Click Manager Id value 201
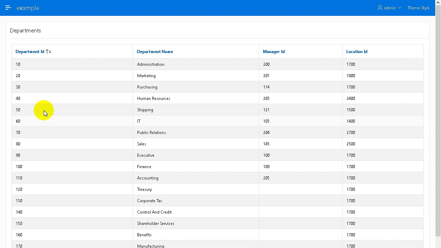The image size is (441, 248). 266,76
